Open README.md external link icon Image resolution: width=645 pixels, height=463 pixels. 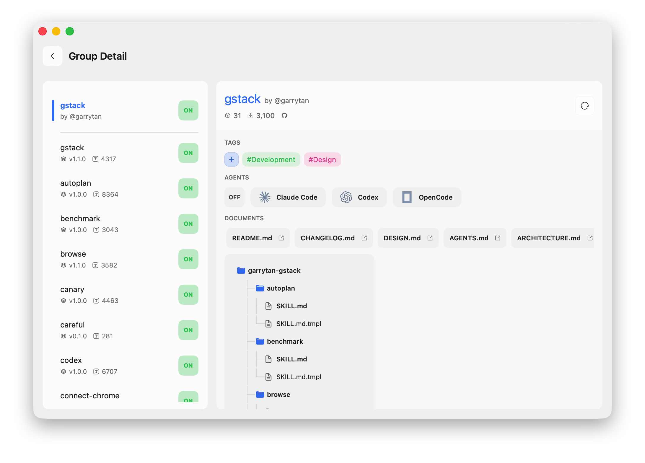[x=281, y=238]
